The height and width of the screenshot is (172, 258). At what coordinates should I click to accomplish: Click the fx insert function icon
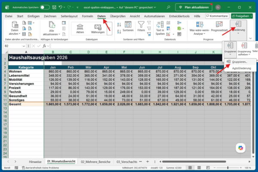[44, 46]
